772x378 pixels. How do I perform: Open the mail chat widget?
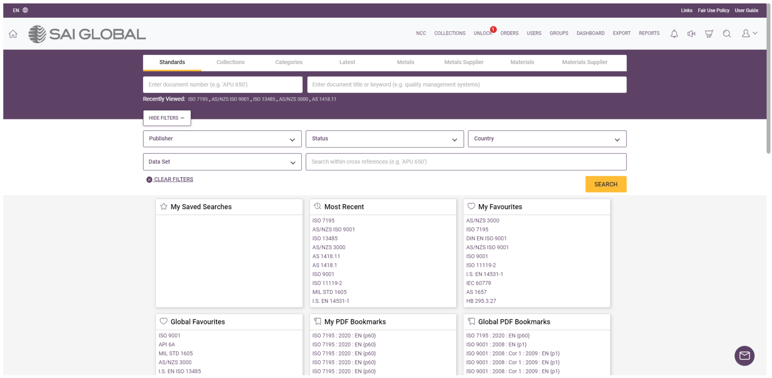pos(744,356)
